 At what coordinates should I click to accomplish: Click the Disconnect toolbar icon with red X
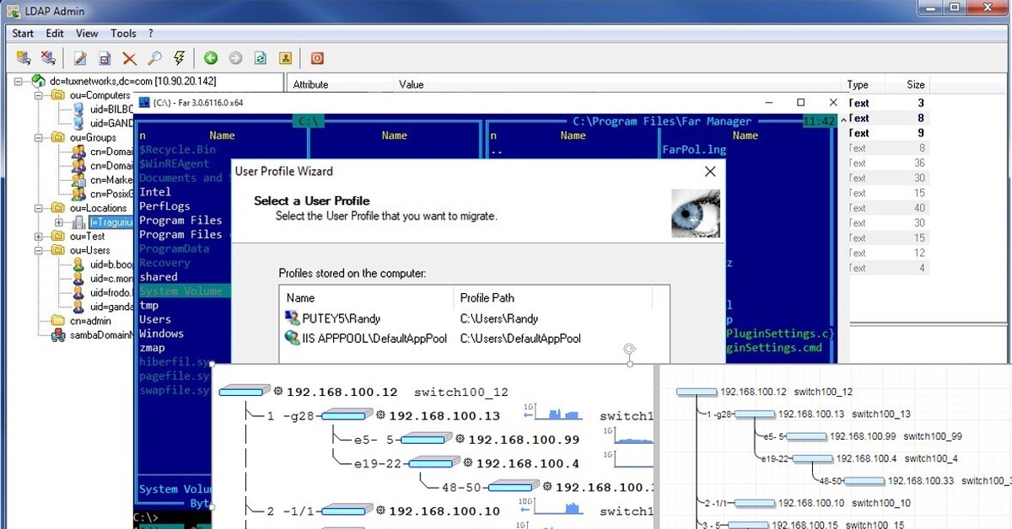click(48, 58)
